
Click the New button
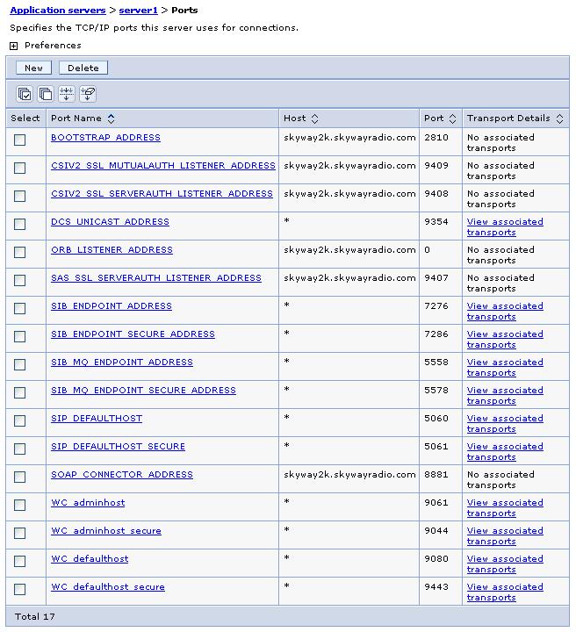click(x=34, y=68)
